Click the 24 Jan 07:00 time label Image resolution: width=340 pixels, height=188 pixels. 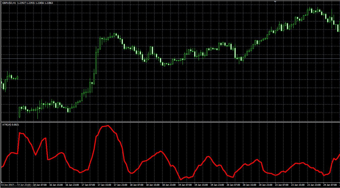pyautogui.click(x=330, y=185)
